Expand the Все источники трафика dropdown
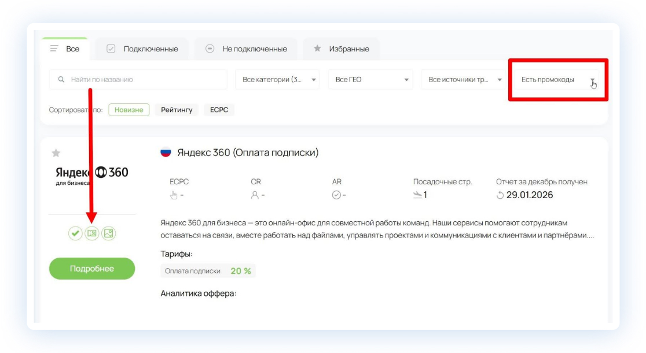 463,79
